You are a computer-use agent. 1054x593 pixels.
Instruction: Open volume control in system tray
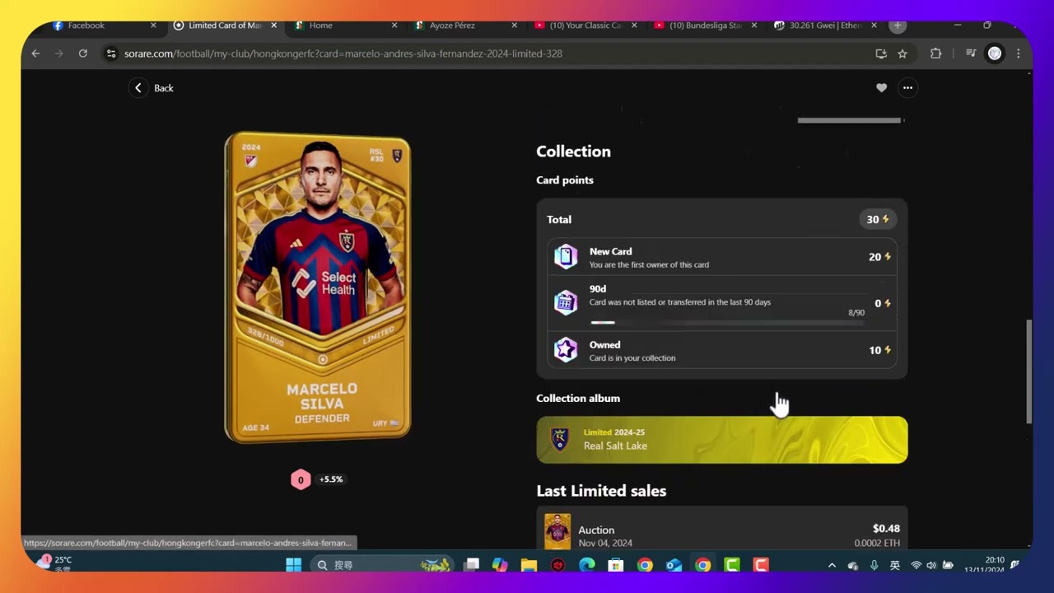(x=931, y=565)
